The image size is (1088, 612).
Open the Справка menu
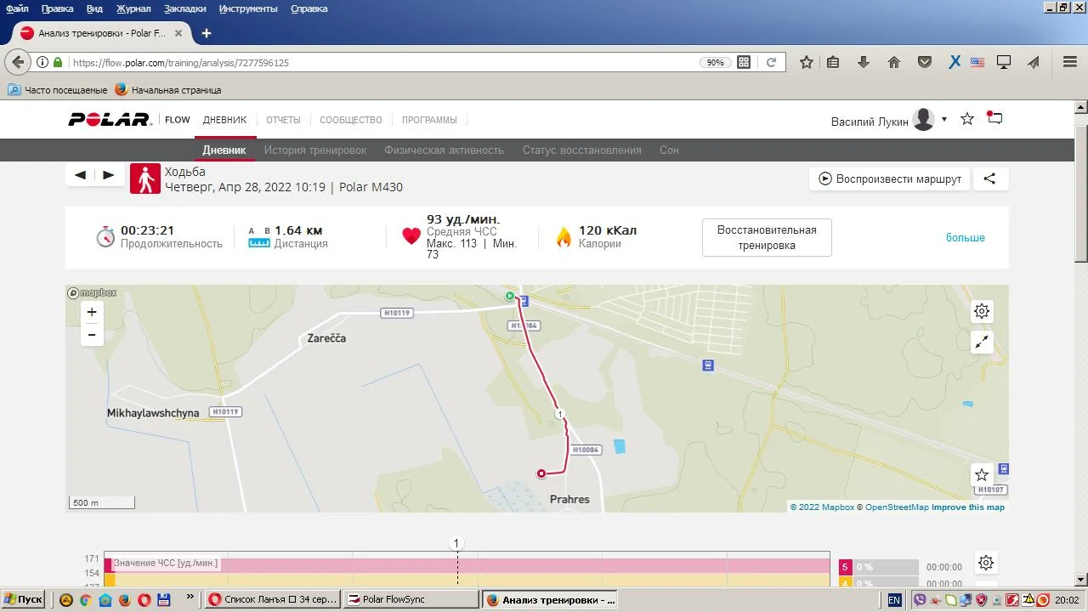[309, 8]
